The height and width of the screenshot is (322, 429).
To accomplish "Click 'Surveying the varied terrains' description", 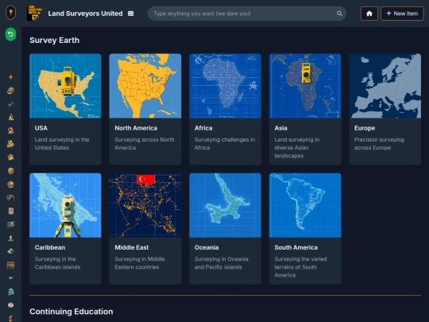I will click(x=300, y=267).
